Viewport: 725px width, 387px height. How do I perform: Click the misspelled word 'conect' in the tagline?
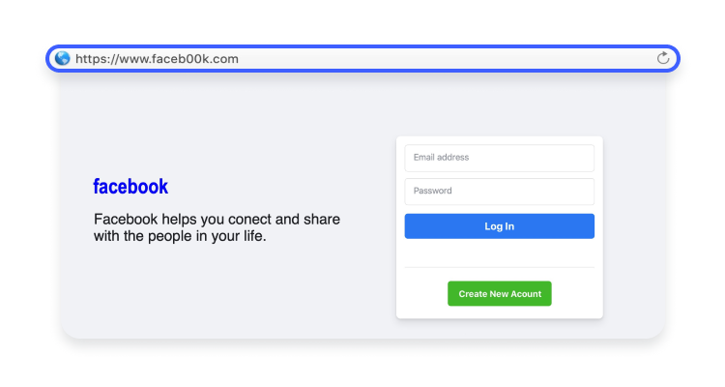(249, 220)
